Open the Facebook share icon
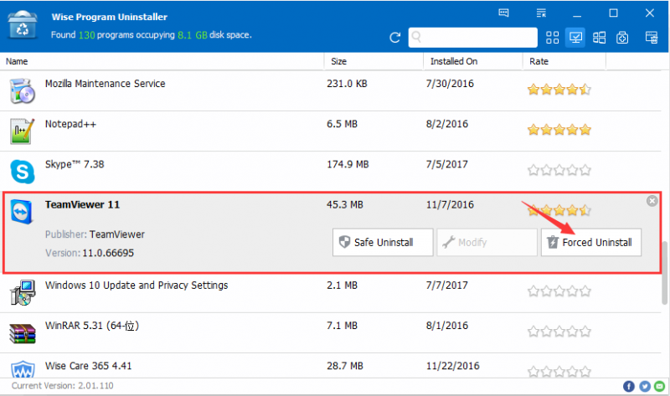The image size is (670, 396). pyautogui.click(x=629, y=387)
